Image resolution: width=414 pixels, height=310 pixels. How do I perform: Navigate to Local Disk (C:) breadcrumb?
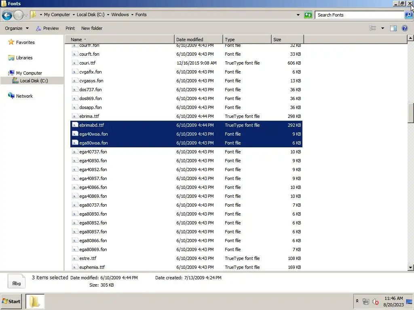(91, 15)
